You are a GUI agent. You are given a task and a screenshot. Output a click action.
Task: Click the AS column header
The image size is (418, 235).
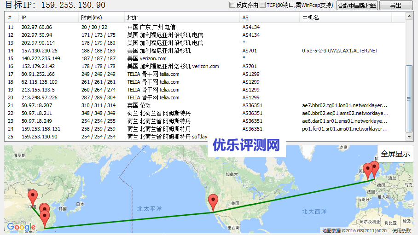245,17
